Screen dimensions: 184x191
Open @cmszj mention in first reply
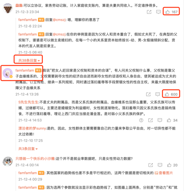pyautogui.click(x=59, y=20)
